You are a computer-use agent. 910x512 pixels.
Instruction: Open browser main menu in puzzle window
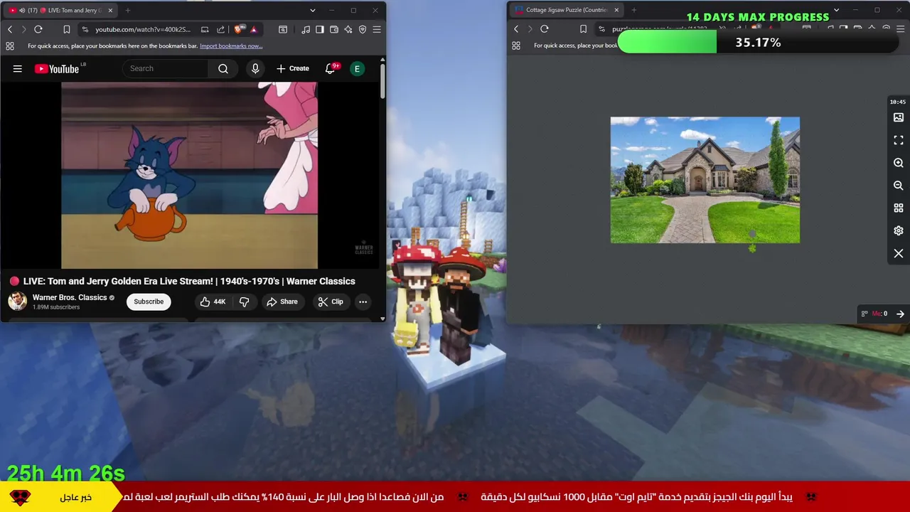point(900,29)
